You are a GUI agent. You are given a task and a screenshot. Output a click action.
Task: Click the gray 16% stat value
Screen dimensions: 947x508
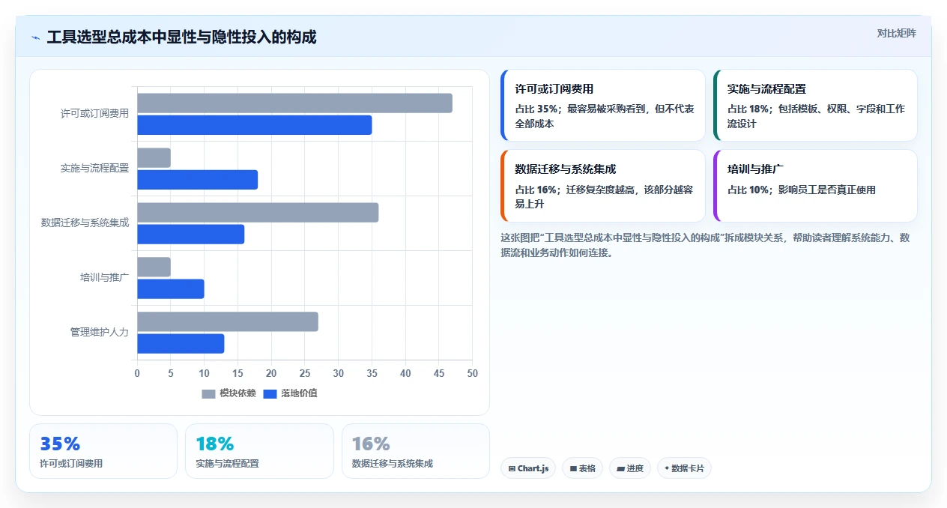[371, 444]
